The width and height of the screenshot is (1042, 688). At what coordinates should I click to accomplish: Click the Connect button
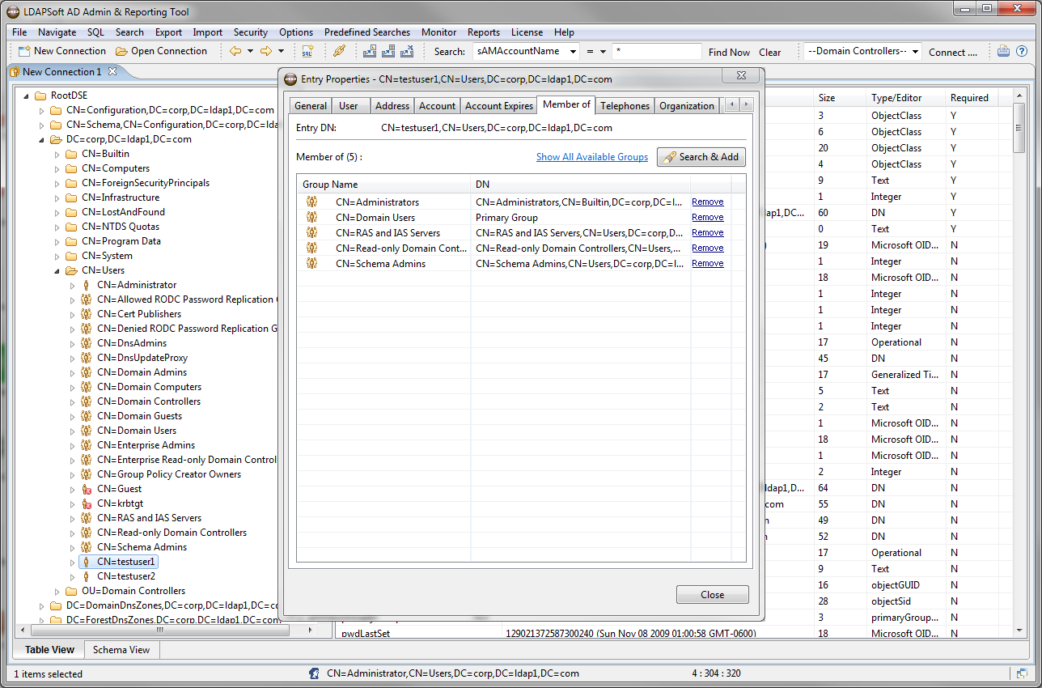pyautogui.click(x=953, y=52)
